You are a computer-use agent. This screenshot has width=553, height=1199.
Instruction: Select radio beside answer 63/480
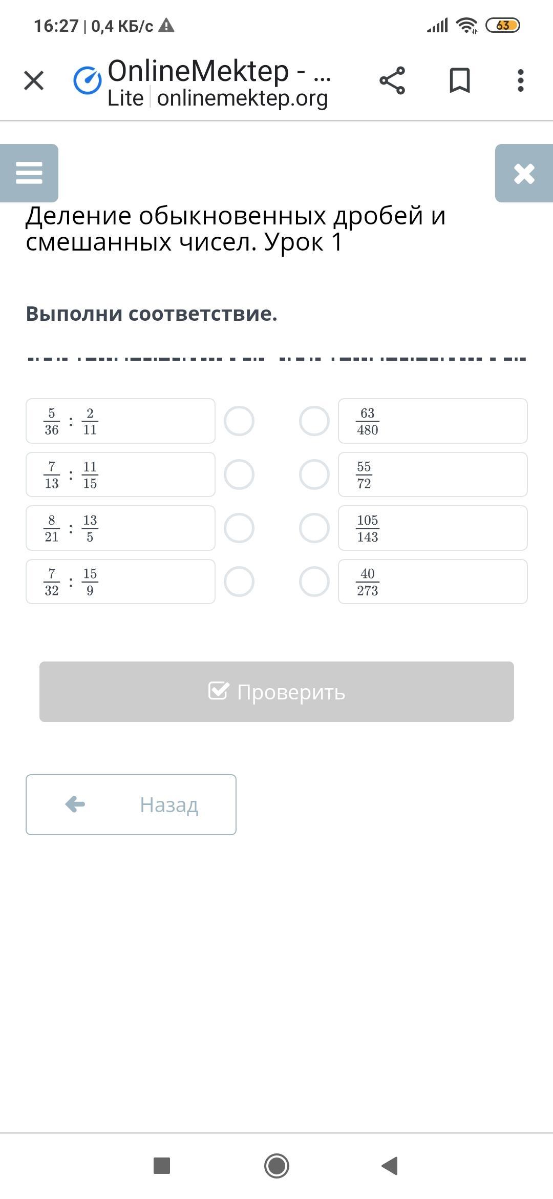coord(314,421)
